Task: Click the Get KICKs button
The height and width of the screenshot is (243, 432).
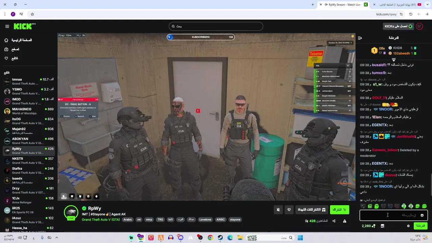Action: [398, 26]
